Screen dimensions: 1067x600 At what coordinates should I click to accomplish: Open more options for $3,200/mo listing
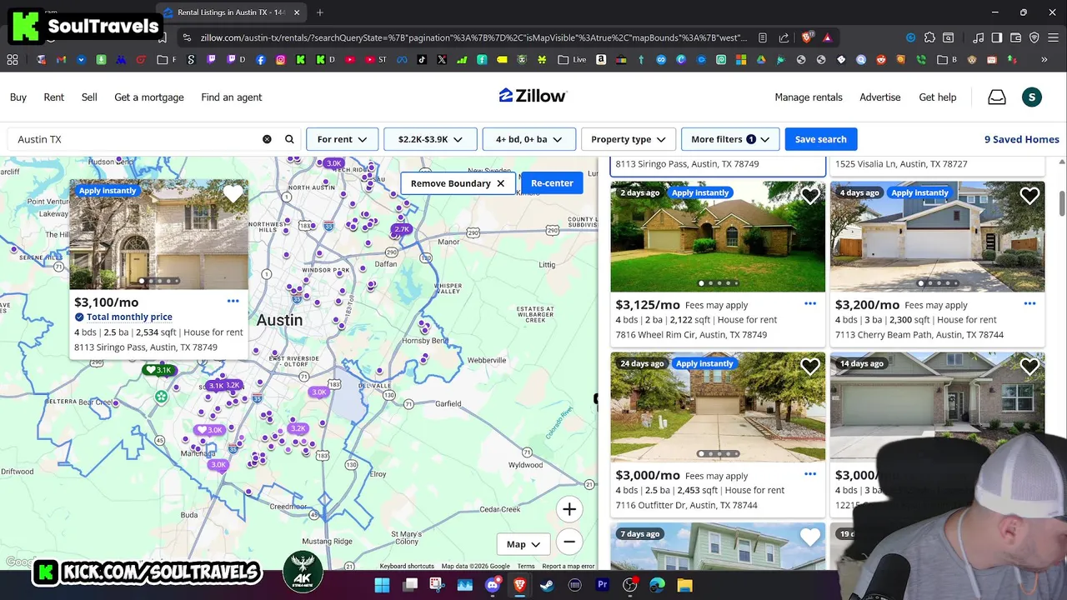(1029, 303)
